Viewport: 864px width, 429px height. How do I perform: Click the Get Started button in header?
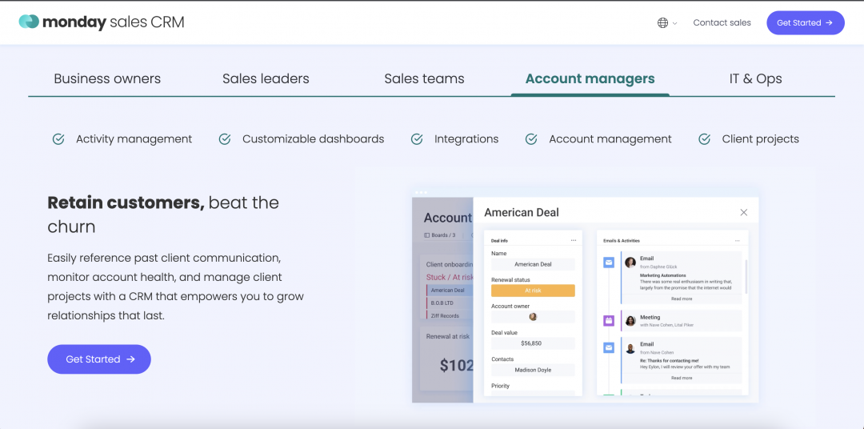click(805, 22)
